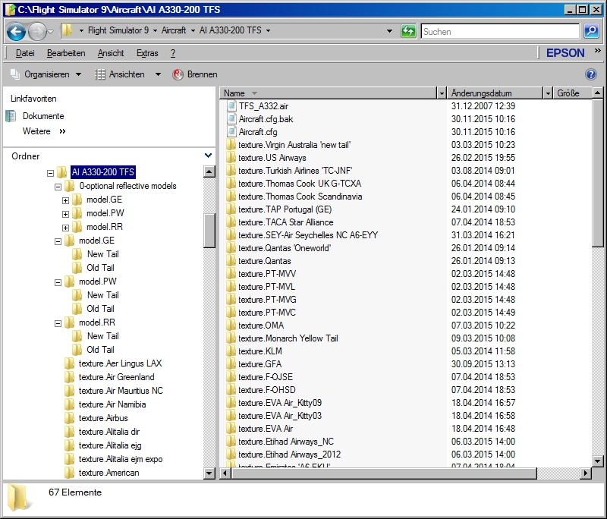Click Aircraft in the address breadcrumb

[174, 30]
